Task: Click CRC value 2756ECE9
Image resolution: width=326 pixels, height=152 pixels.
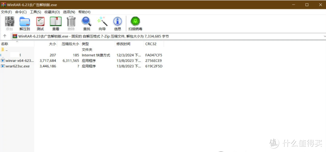Action: 153,61
